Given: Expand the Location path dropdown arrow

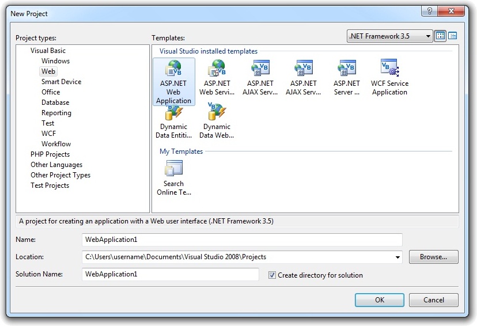Looking at the screenshot, I should click(397, 257).
